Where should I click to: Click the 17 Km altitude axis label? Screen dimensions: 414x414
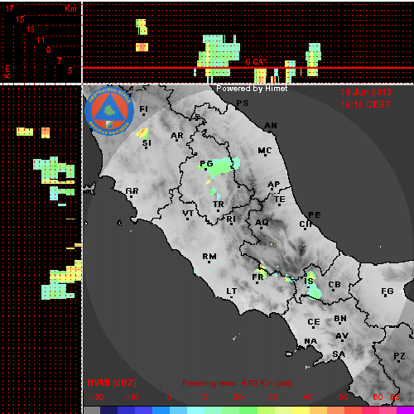coord(10,8)
